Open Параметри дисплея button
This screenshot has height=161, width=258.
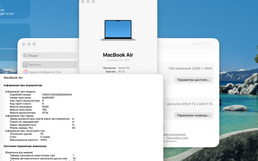pos(193,80)
